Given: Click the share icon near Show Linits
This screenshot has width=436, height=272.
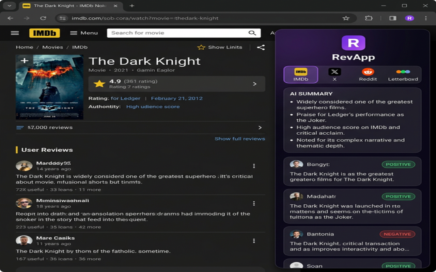Looking at the screenshot, I should point(261,47).
